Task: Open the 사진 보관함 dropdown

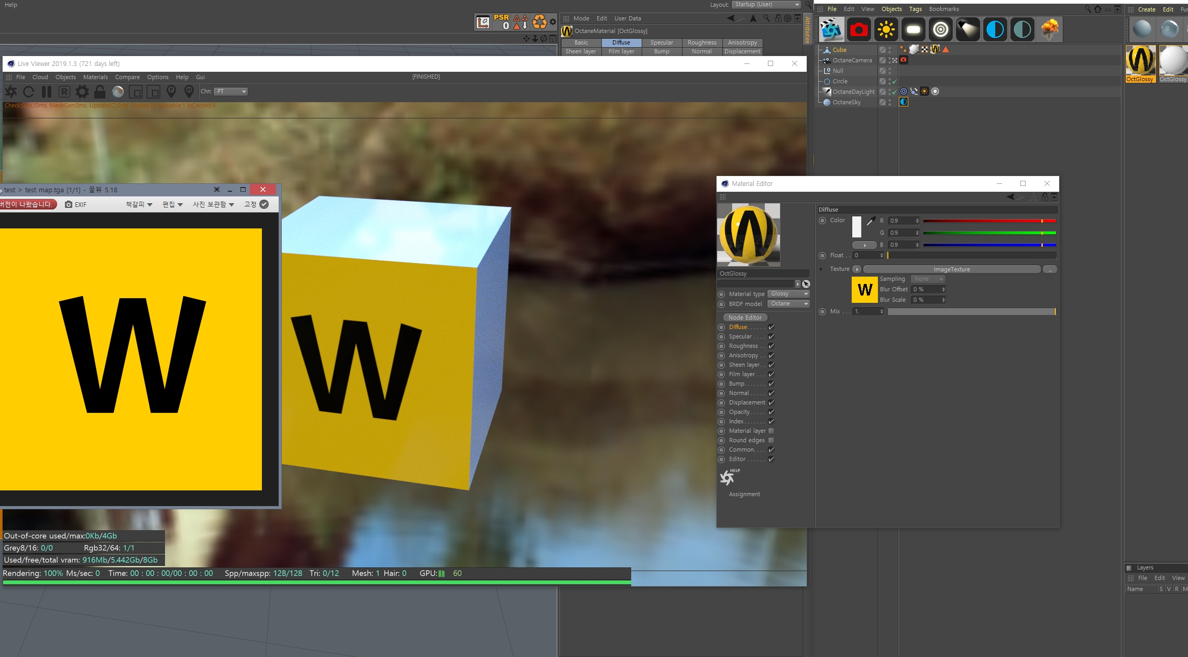Action: (213, 204)
